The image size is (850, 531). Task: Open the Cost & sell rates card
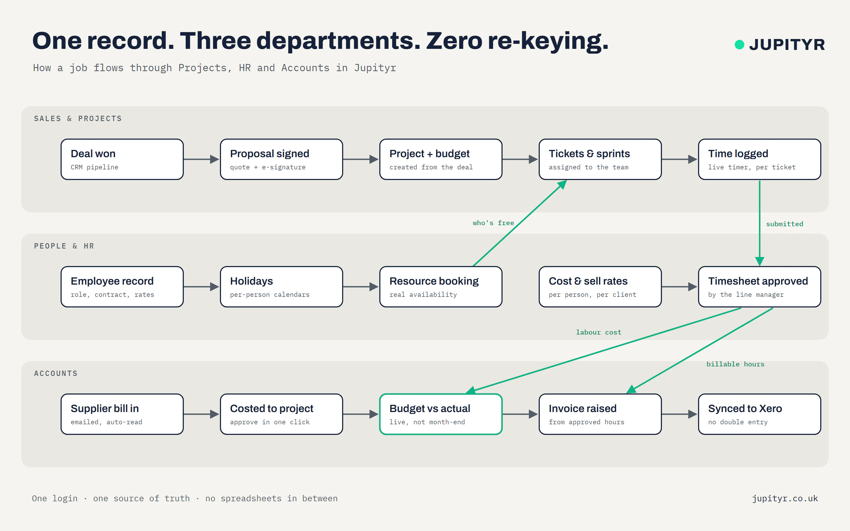click(600, 287)
